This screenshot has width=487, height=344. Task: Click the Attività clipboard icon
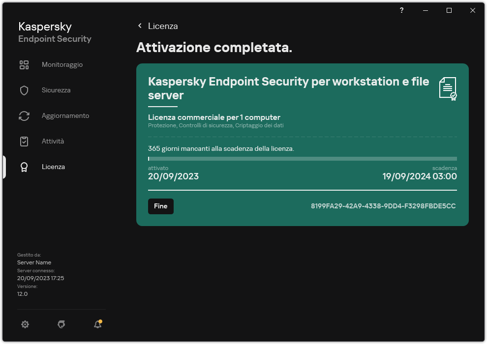coord(24,142)
